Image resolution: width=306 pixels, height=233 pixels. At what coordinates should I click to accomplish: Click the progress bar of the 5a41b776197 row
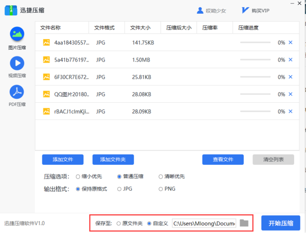pyautogui.click(x=256, y=60)
